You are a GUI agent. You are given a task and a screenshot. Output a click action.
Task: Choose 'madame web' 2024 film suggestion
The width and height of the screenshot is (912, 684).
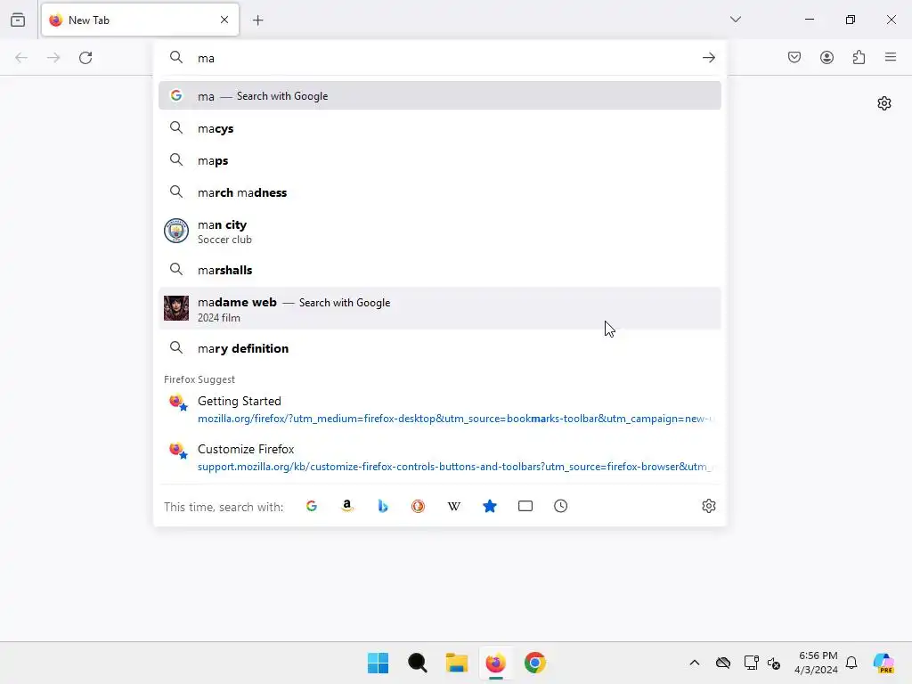[440, 309]
